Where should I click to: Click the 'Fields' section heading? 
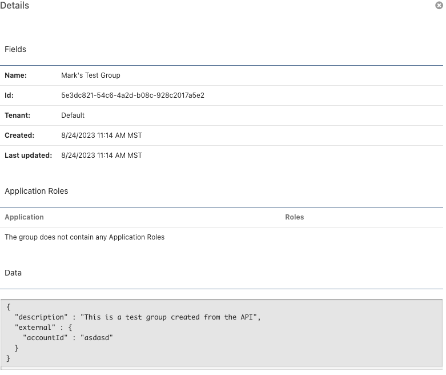point(15,49)
